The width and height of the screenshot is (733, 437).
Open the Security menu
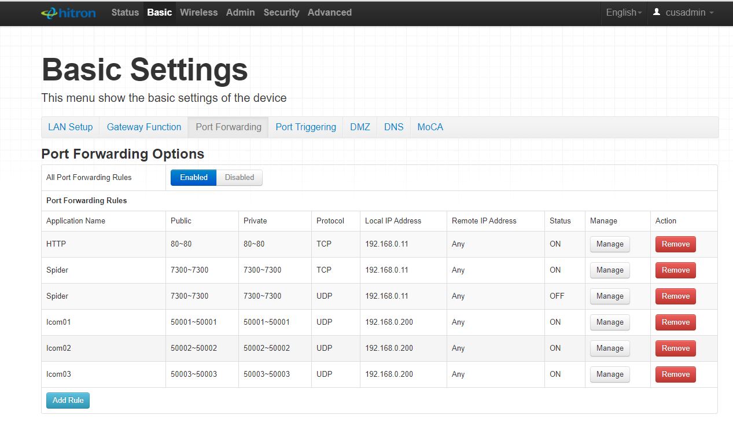[281, 13]
